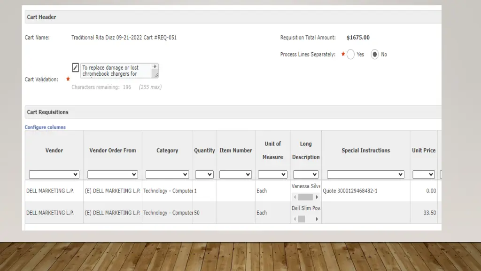Click the 'Vanessa Silva' long description text
This screenshot has height=271, width=481.
click(306, 186)
